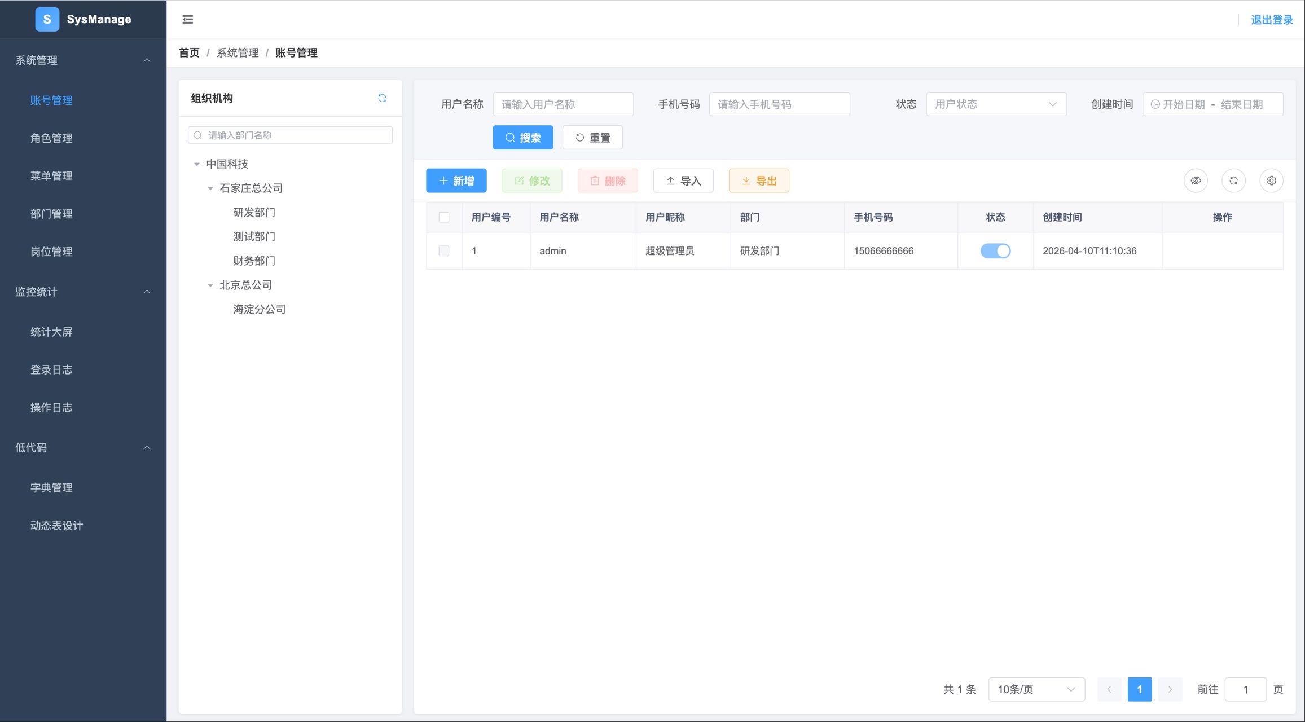This screenshot has height=722, width=1305.
Task: Click the eye icon to hide search form
Action: (1196, 180)
